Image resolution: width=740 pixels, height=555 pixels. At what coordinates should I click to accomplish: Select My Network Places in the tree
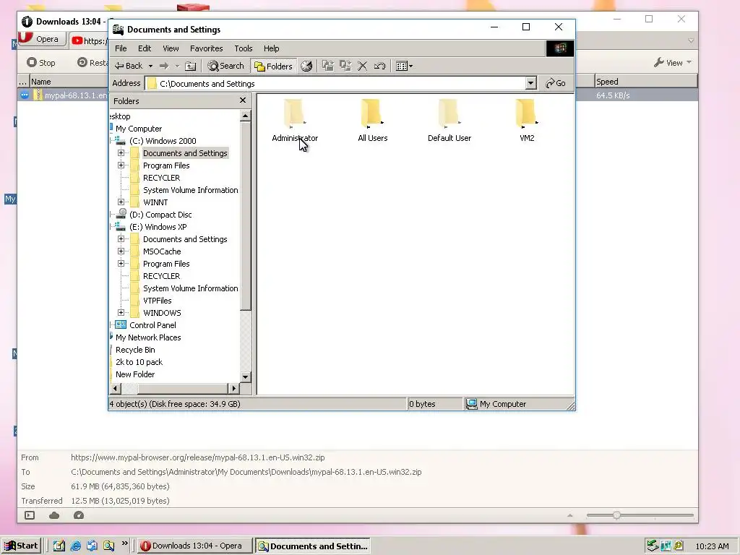(x=148, y=337)
